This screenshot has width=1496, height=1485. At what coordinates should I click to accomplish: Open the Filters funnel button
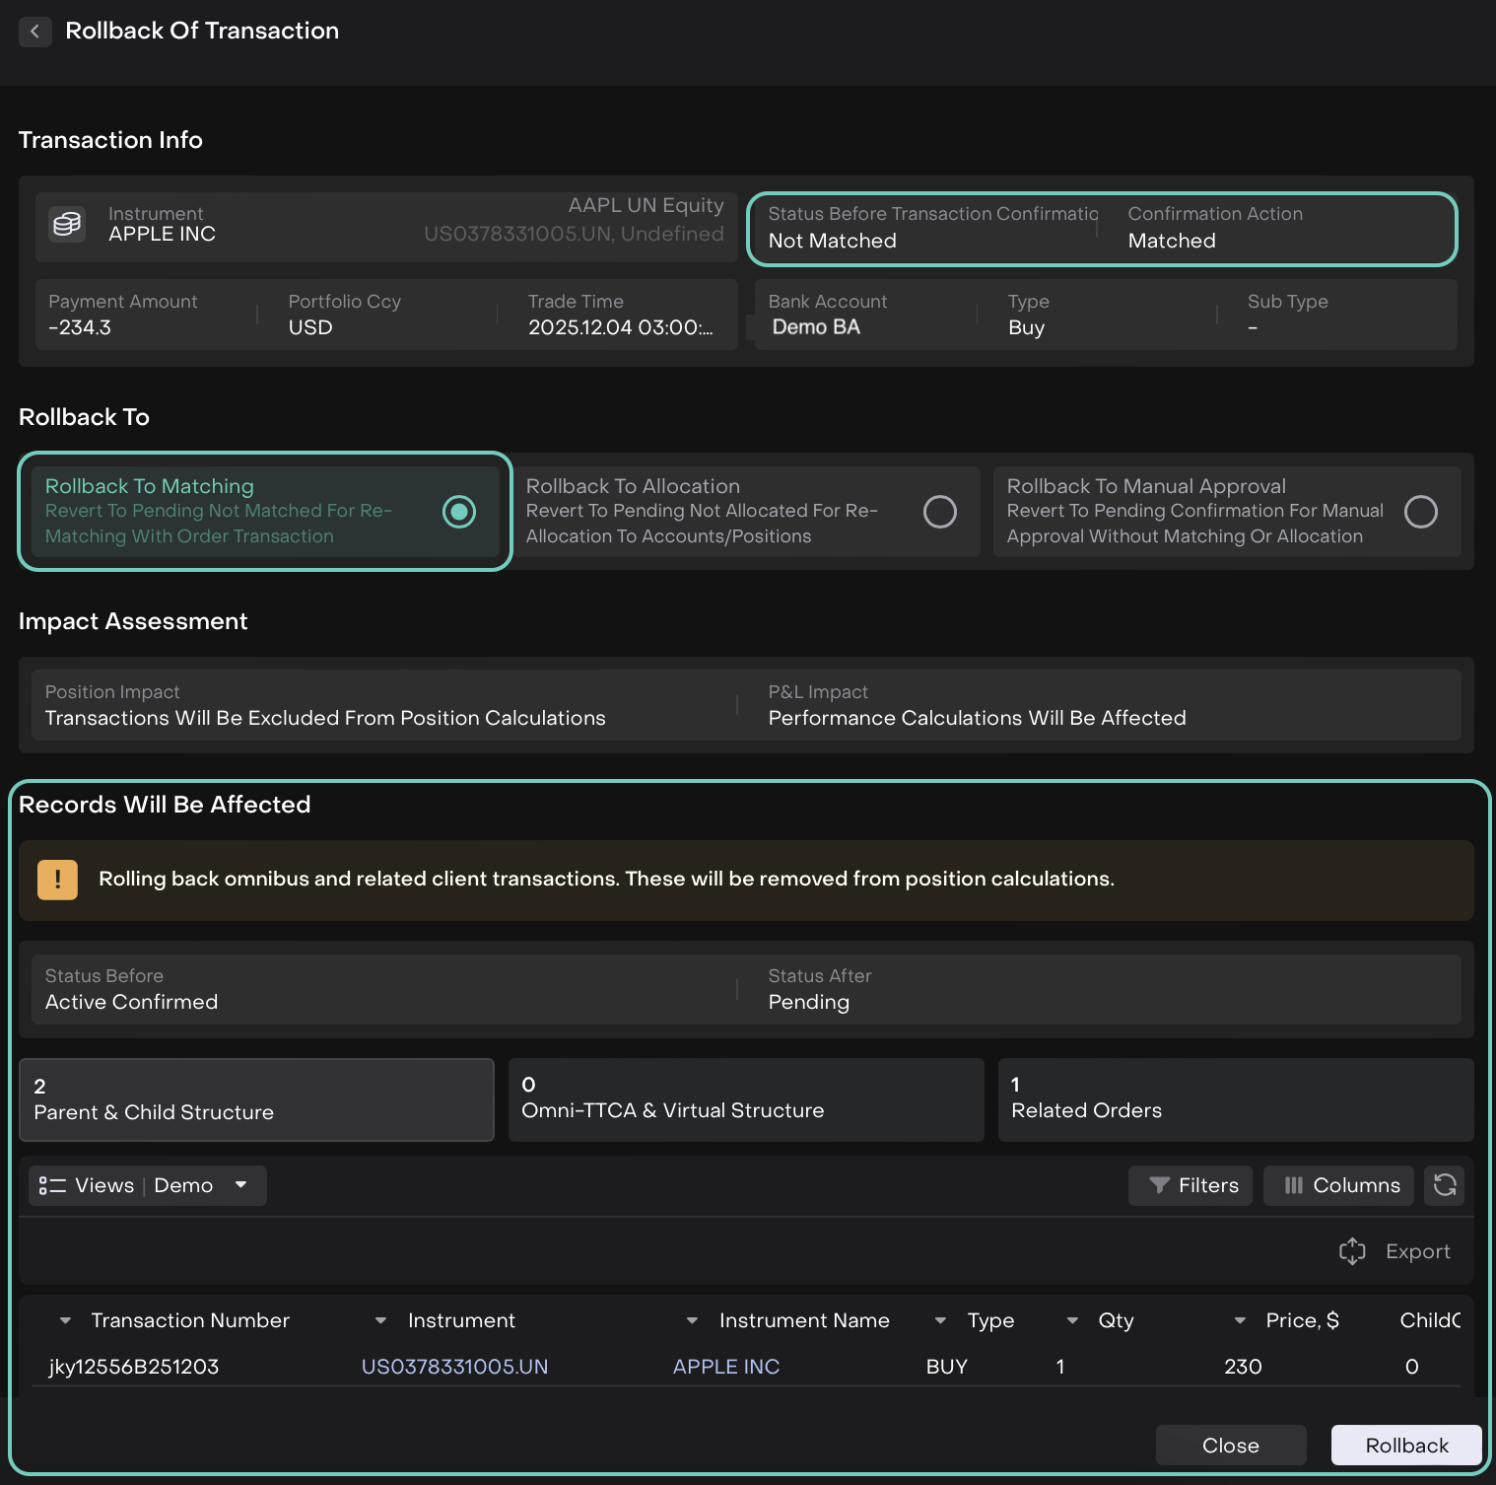1190,1185
